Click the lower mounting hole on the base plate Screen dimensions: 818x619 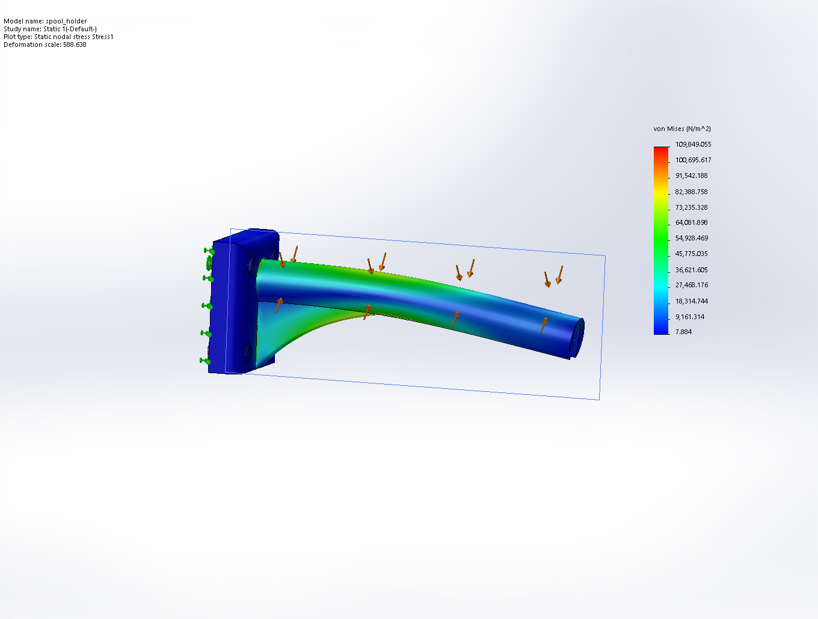click(x=247, y=352)
